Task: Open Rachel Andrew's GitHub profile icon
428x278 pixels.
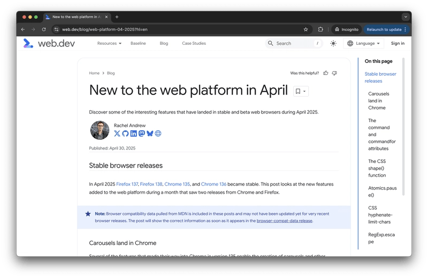Action: (125, 133)
